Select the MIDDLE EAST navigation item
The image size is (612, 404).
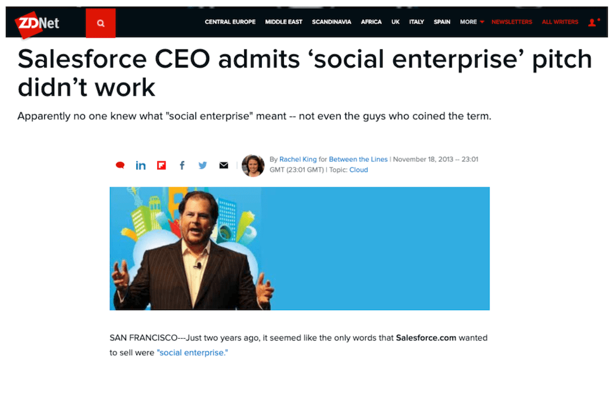[283, 22]
